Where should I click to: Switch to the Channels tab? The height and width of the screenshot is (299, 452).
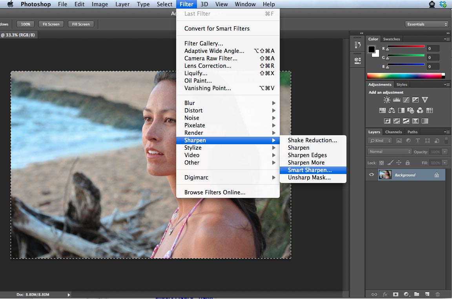(x=393, y=132)
